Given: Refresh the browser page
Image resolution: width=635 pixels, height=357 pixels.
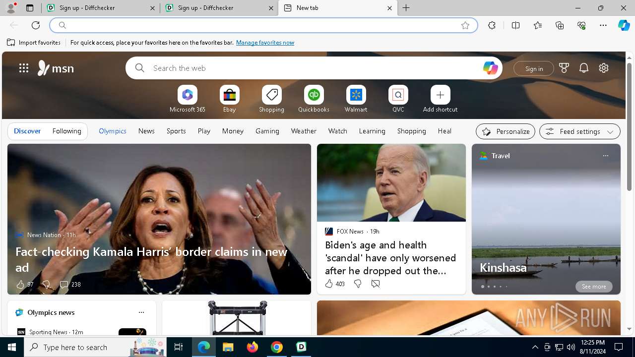Looking at the screenshot, I should [36, 25].
